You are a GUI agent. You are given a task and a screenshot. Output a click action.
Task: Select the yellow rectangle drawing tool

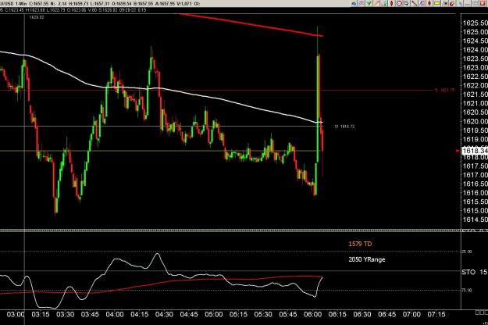[x=437, y=3]
